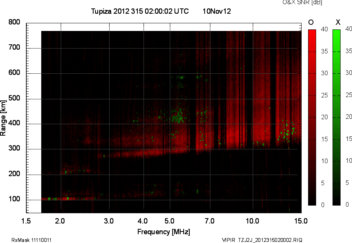Click the 'O' label above red colorbar
Image resolution: width=352 pixels, height=243 pixels.
[311, 22]
